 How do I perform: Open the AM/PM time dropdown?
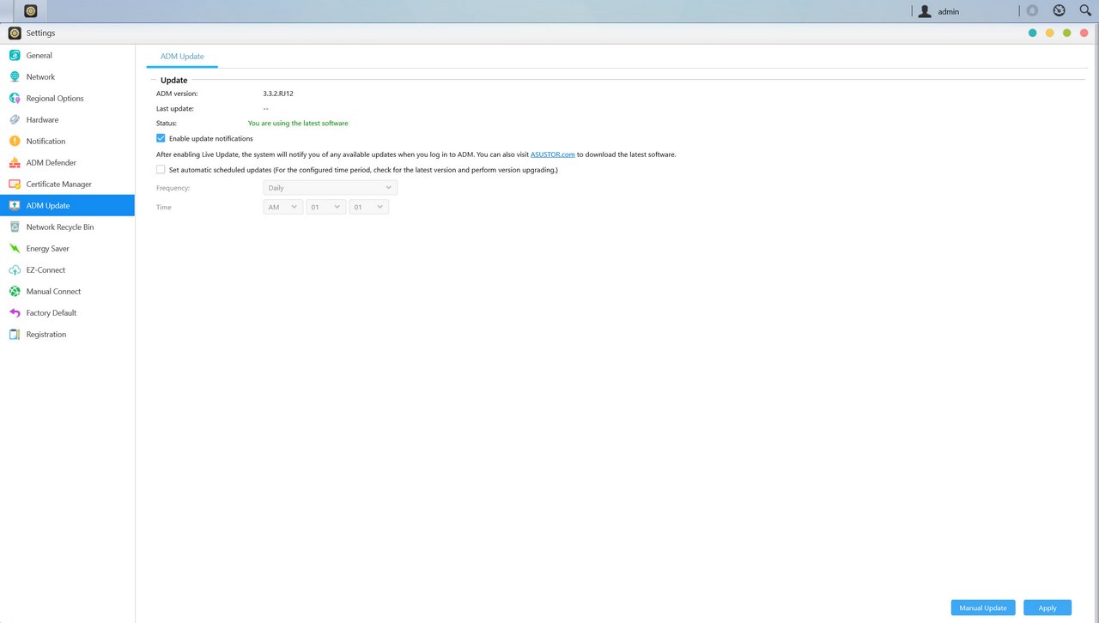(x=283, y=207)
